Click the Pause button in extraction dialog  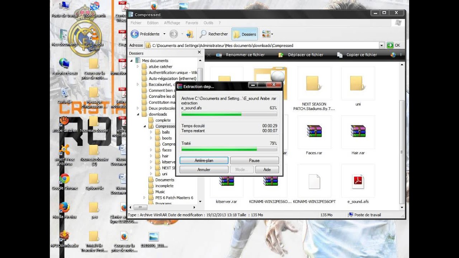[x=254, y=161]
